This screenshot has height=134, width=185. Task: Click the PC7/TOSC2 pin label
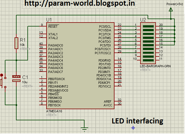103,53
